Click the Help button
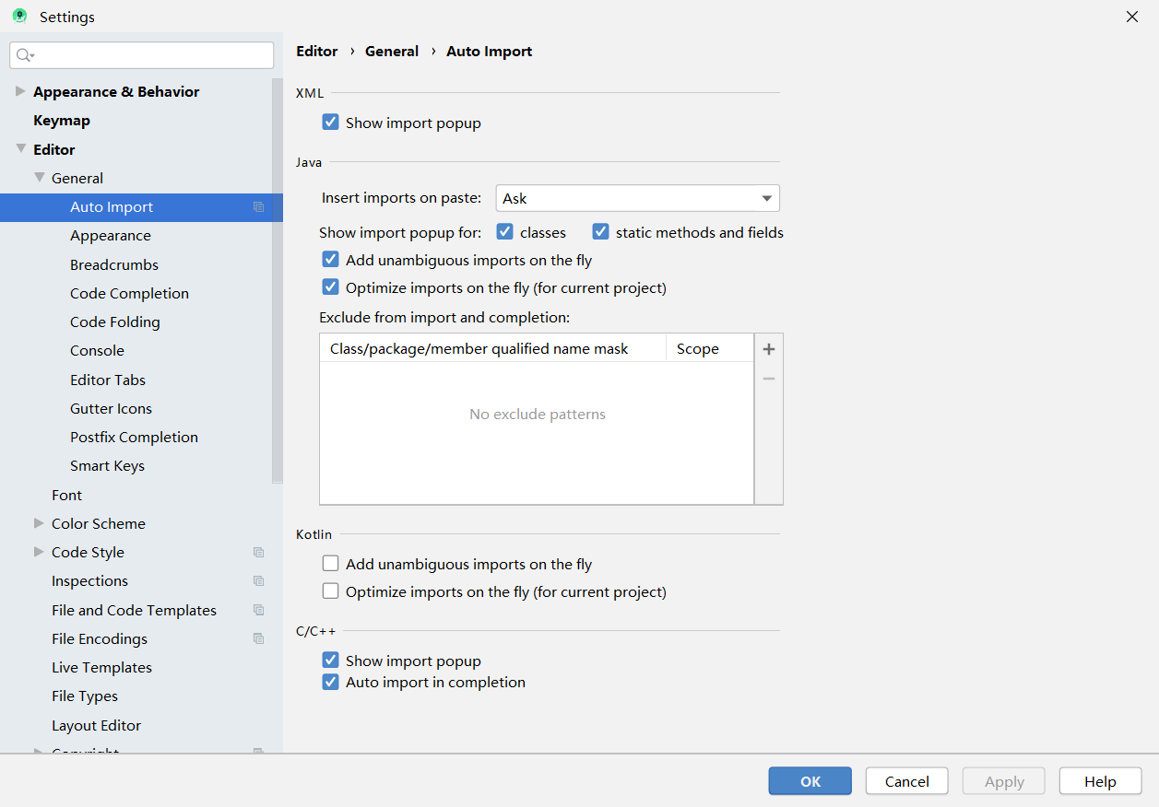The height and width of the screenshot is (807, 1159). click(1100, 780)
